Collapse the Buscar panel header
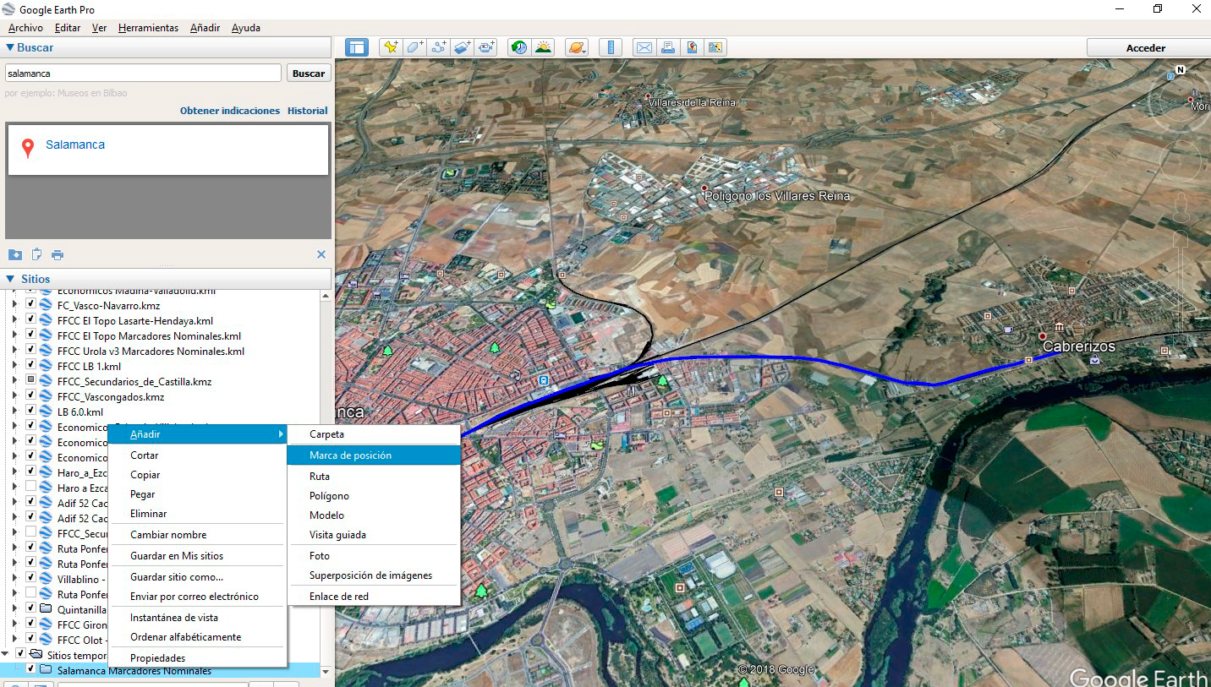The width and height of the screenshot is (1211, 687). (167, 47)
